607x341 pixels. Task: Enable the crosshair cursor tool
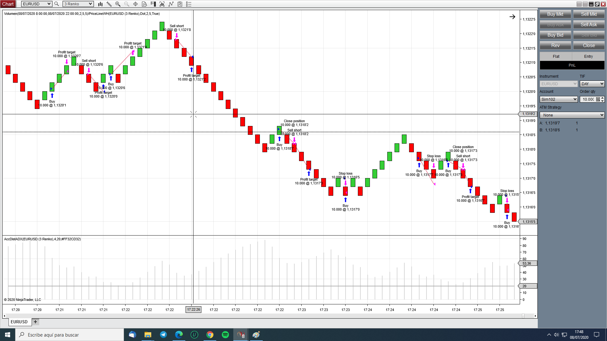[x=135, y=4]
